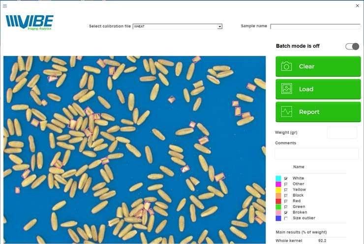The height and width of the screenshot is (244, 364).
Task: Close the application window
Action: [x=357, y=6]
